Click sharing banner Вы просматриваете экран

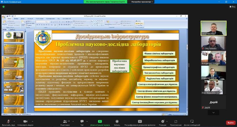click(x=105, y=2)
